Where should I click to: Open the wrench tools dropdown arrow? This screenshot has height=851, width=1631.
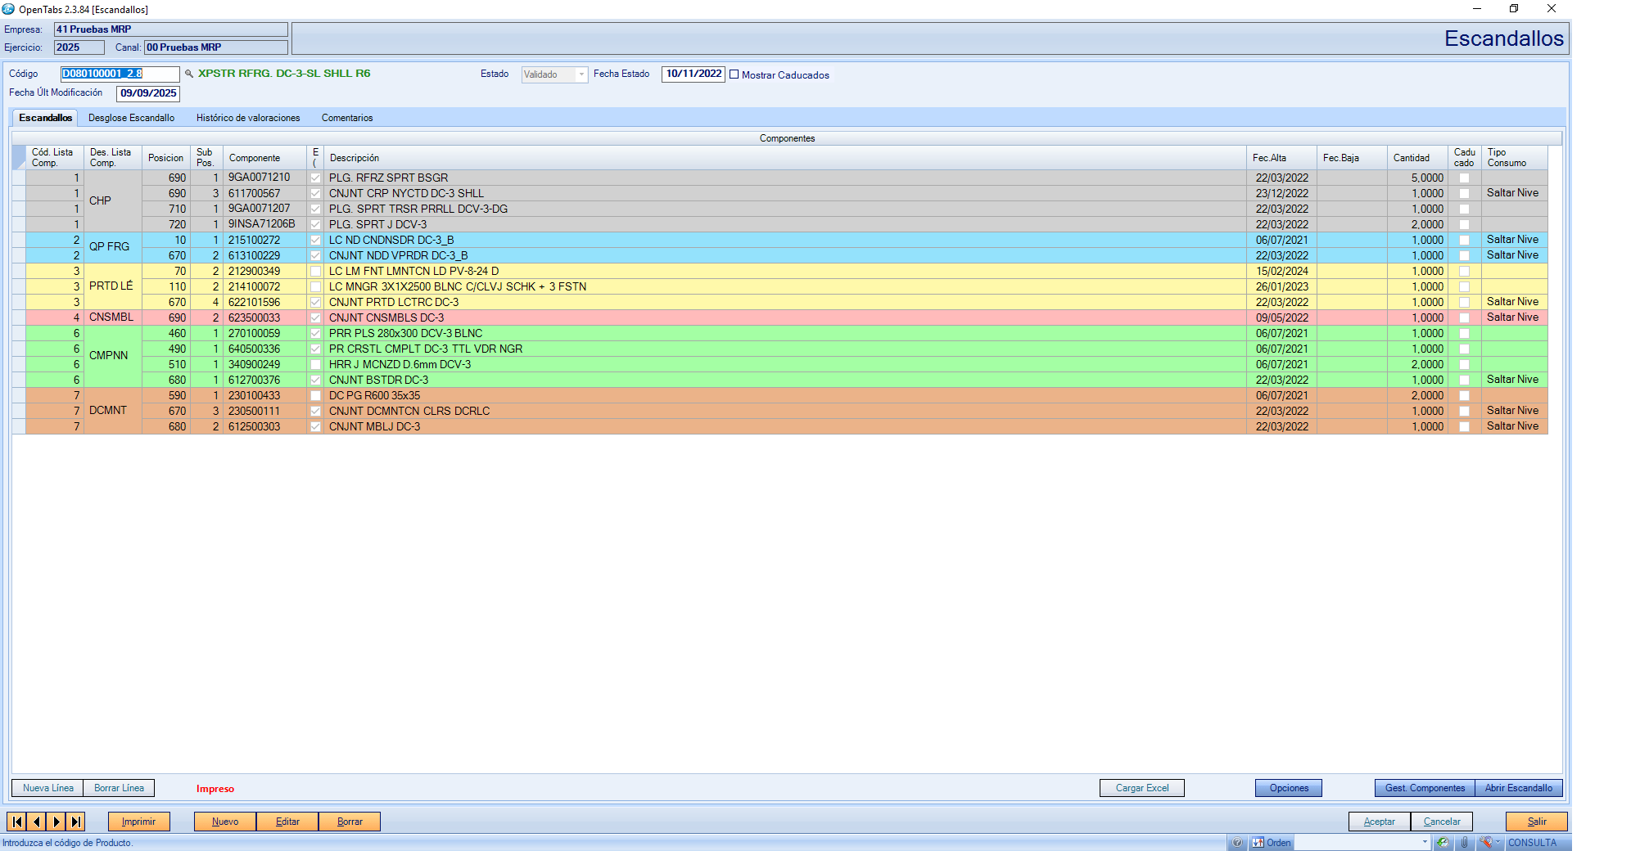click(x=1498, y=842)
